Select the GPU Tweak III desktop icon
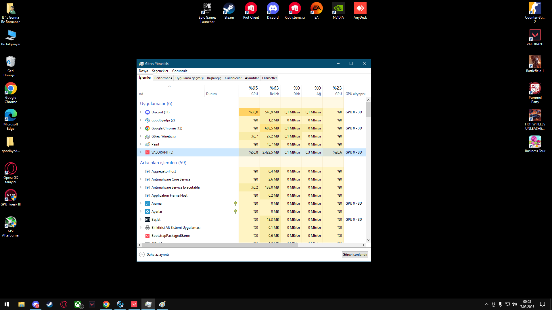This screenshot has width=552, height=310. pos(11,198)
